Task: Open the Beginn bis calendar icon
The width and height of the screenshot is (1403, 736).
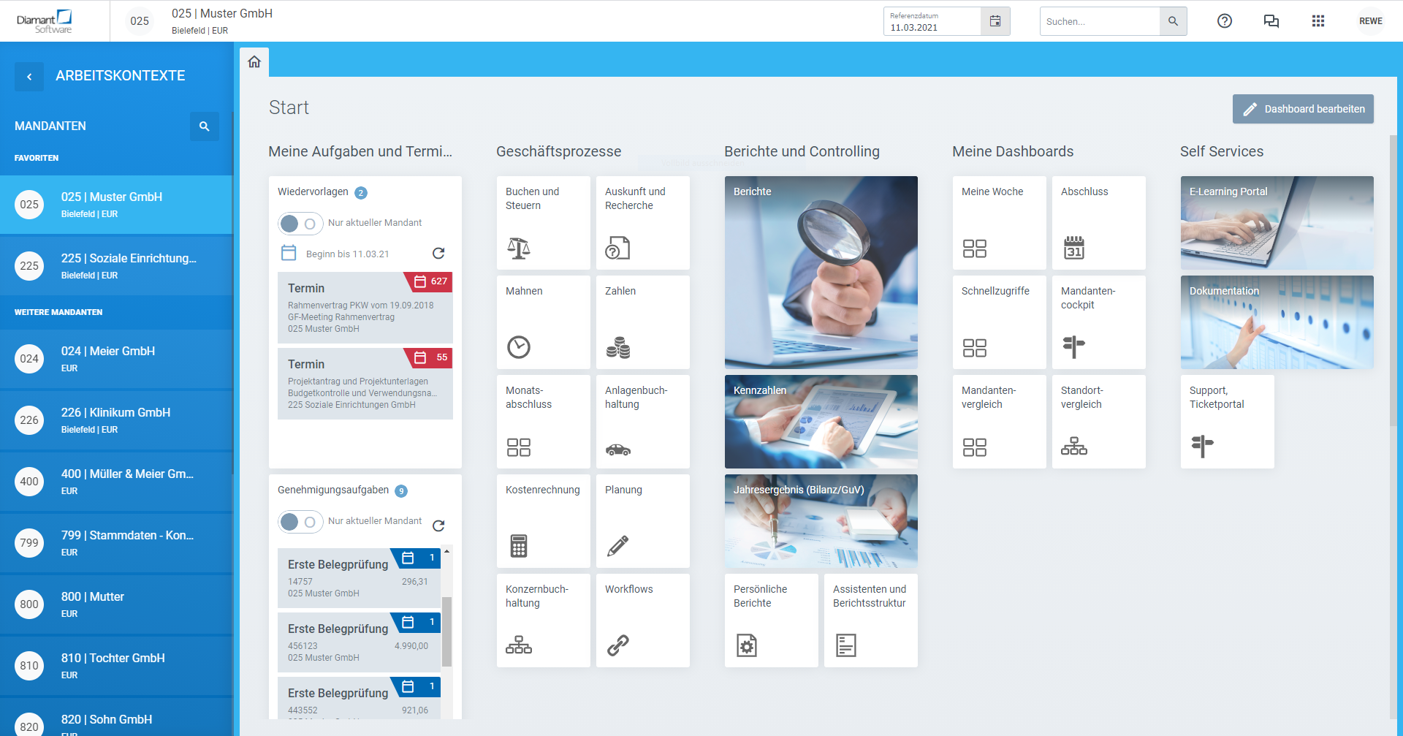Action: point(289,254)
